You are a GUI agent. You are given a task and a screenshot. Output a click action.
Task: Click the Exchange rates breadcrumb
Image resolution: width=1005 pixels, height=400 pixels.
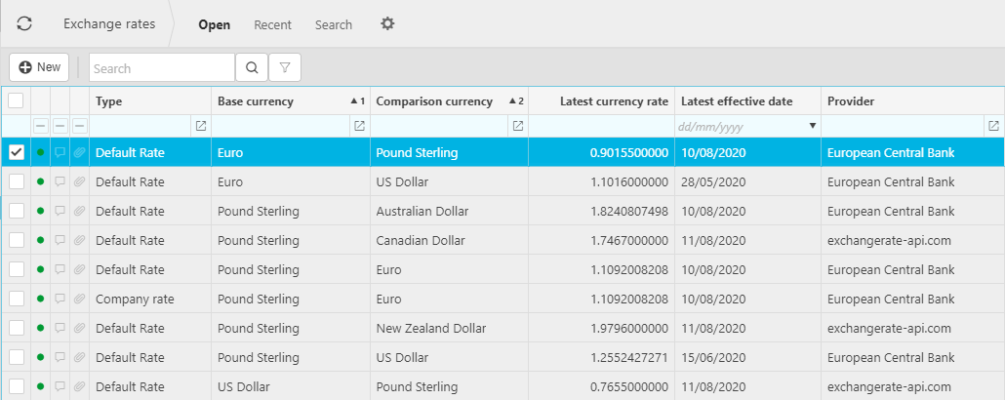pos(109,24)
